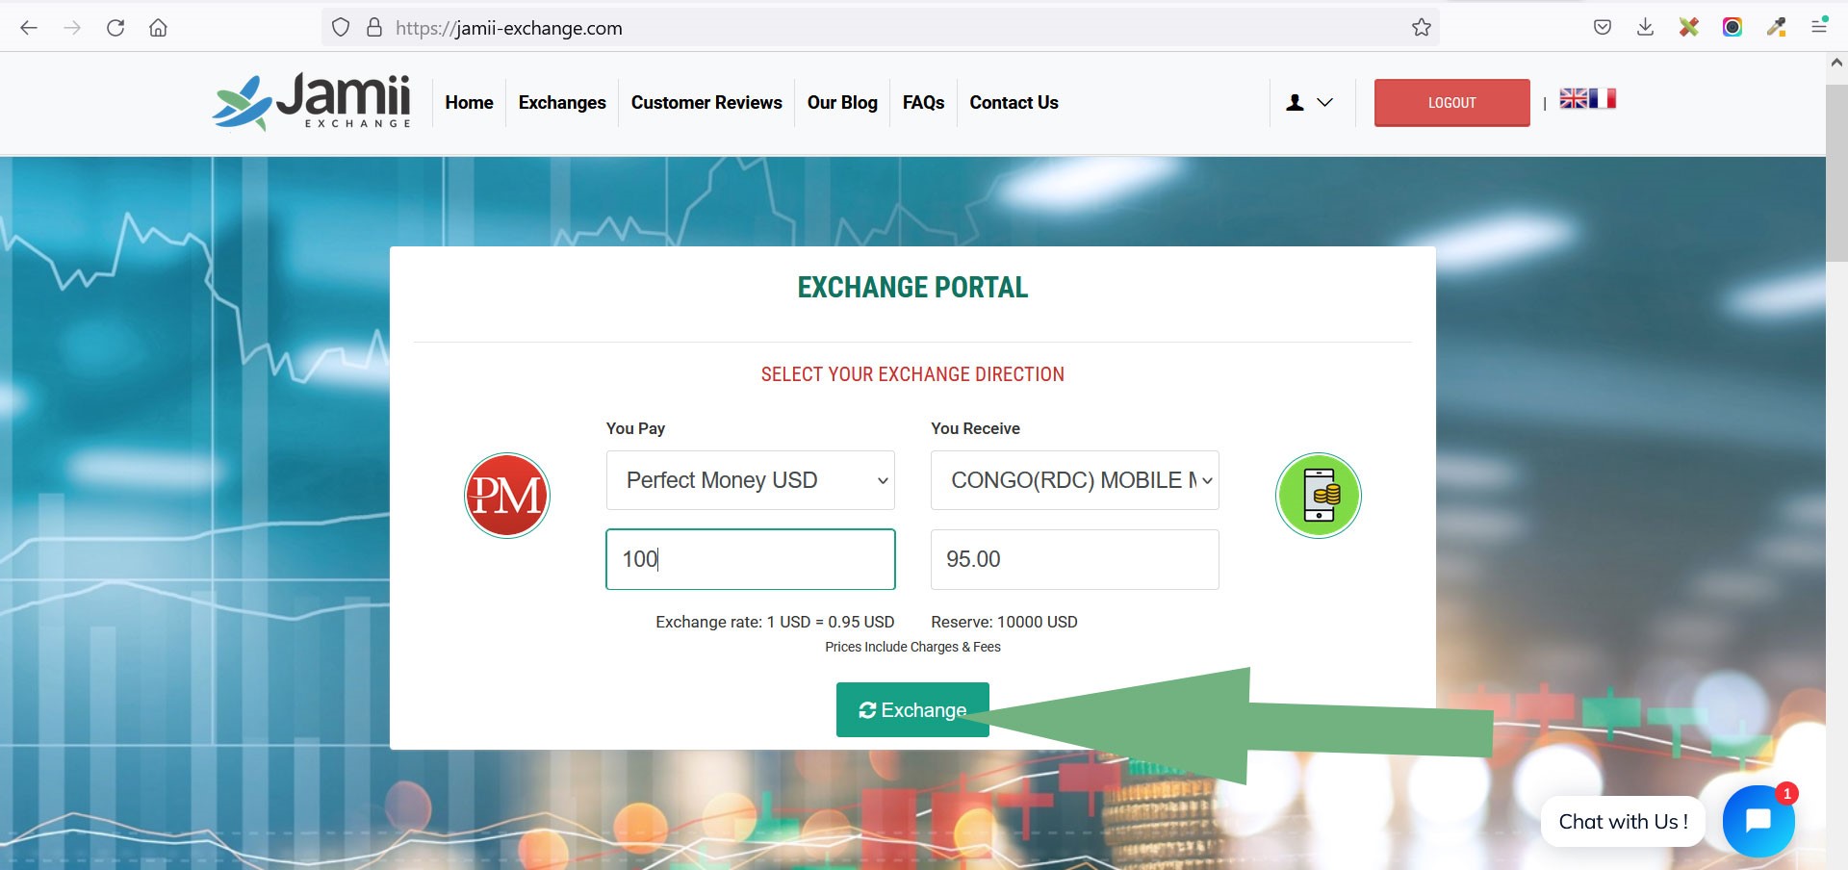Click the EXCHANGE PORTAL heading

point(912,287)
